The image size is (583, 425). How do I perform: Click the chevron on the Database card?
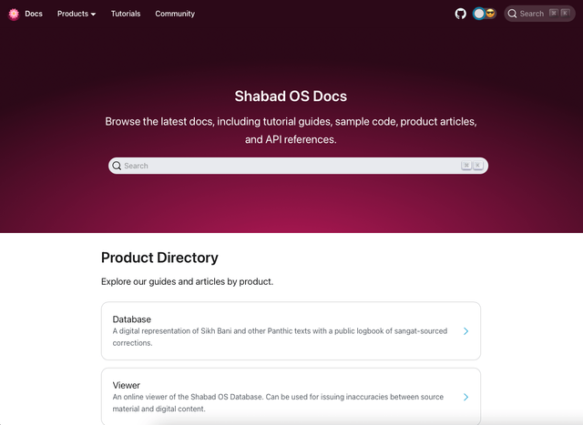[465, 331]
